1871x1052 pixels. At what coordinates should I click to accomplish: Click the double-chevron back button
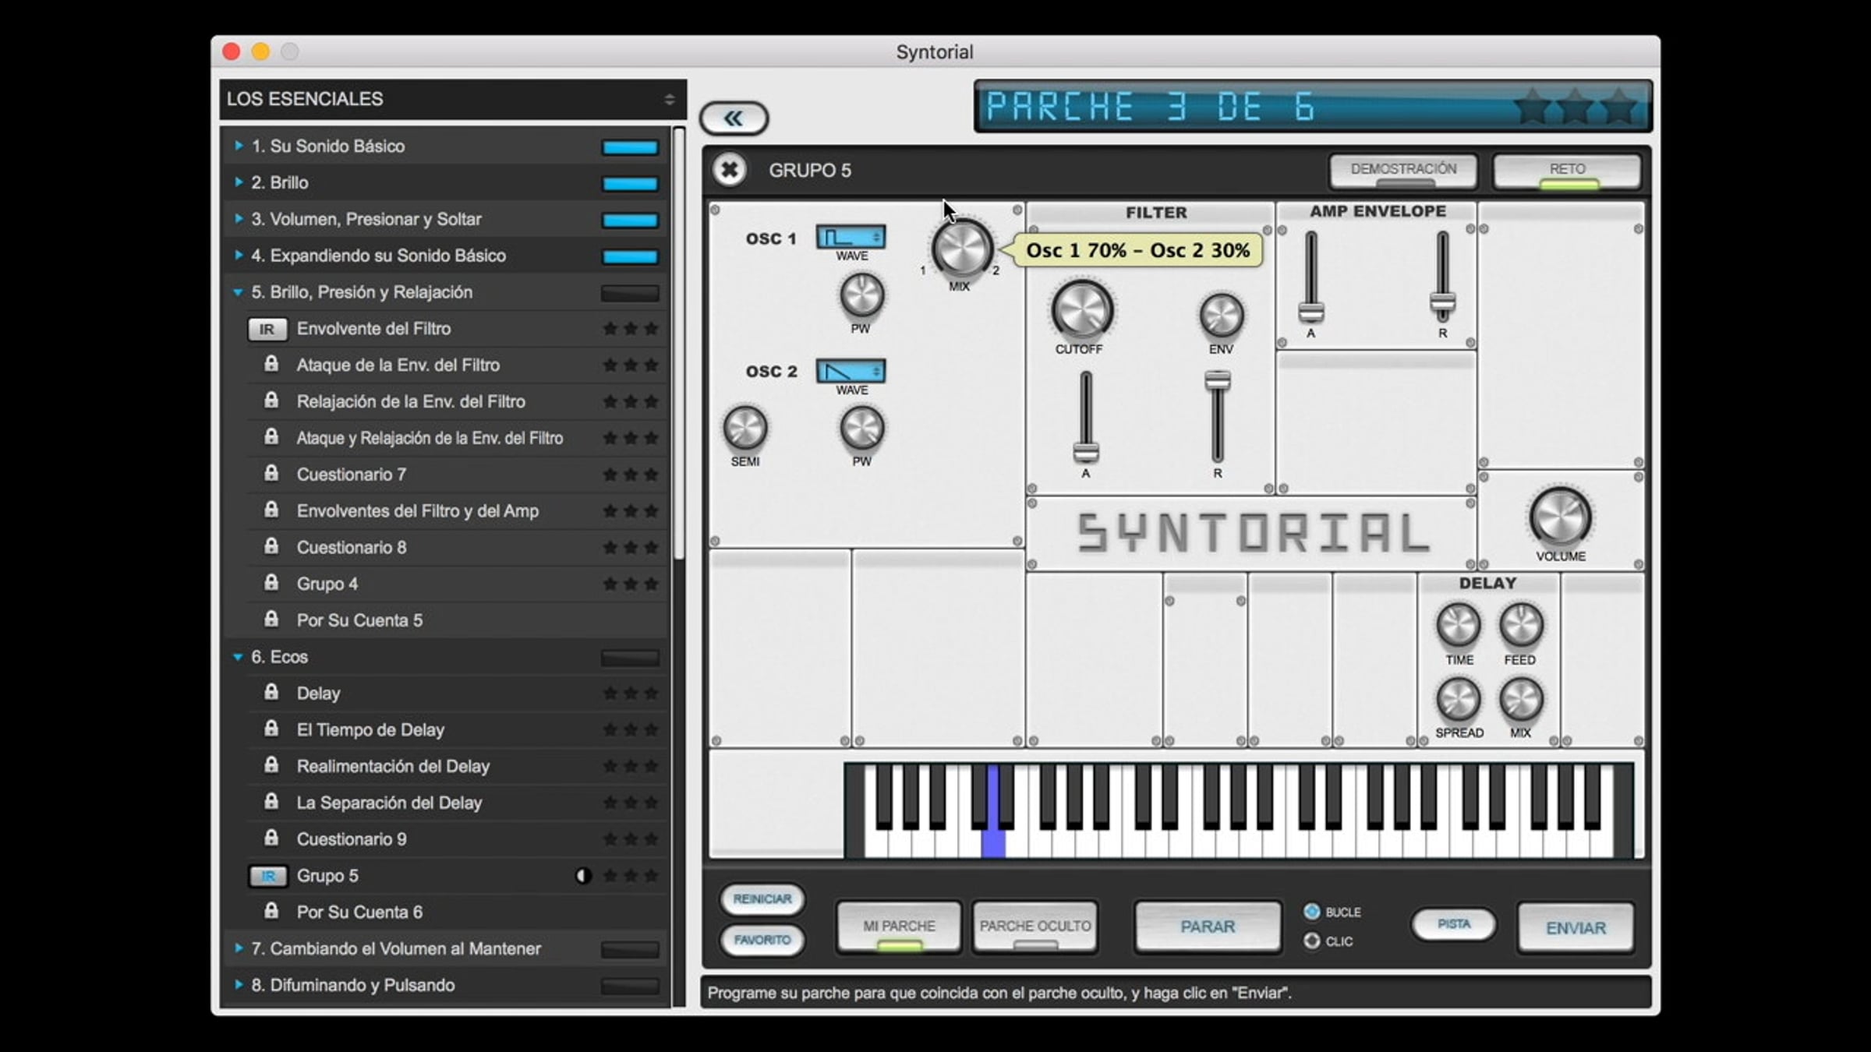click(x=734, y=118)
